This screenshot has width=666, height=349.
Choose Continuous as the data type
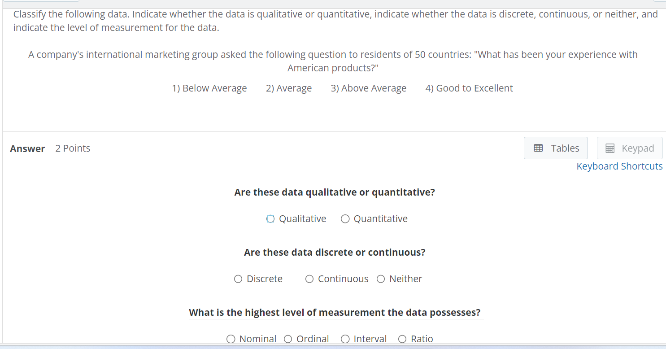click(309, 279)
